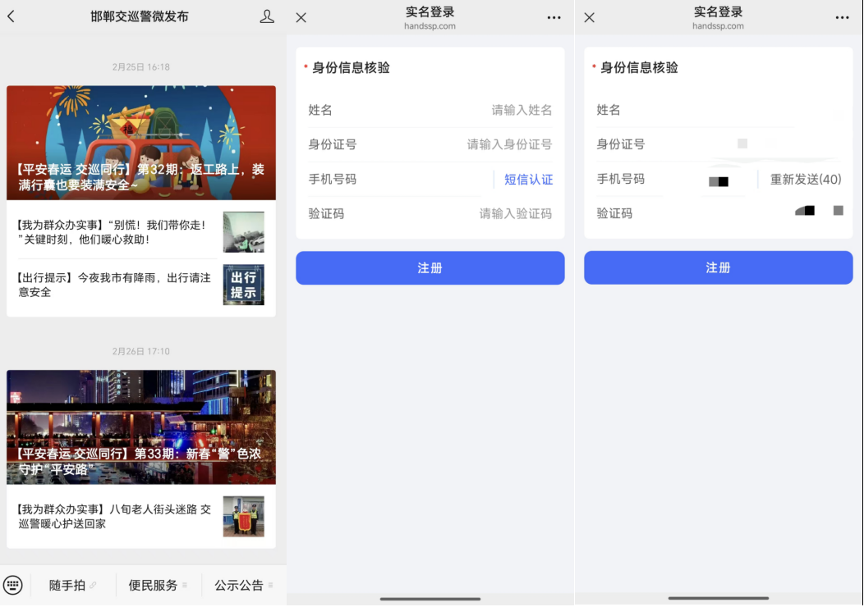This screenshot has height=607, width=864.
Task: Open more options on page showing 短信认证
Action: point(554,17)
